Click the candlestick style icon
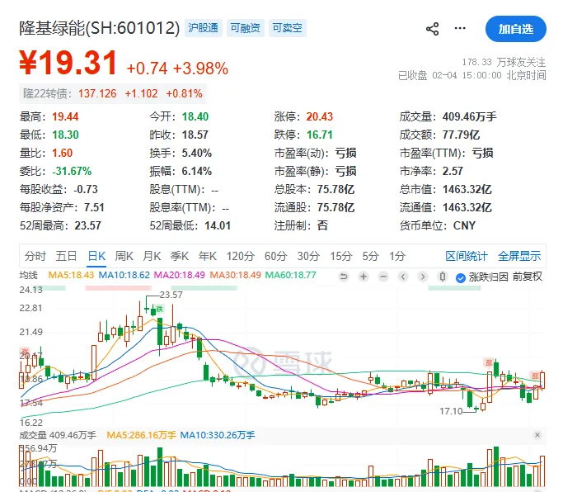 point(443,277)
